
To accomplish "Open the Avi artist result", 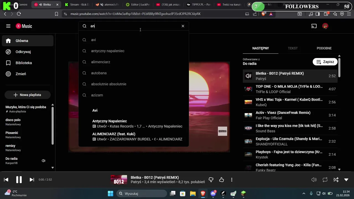I will (134, 110).
